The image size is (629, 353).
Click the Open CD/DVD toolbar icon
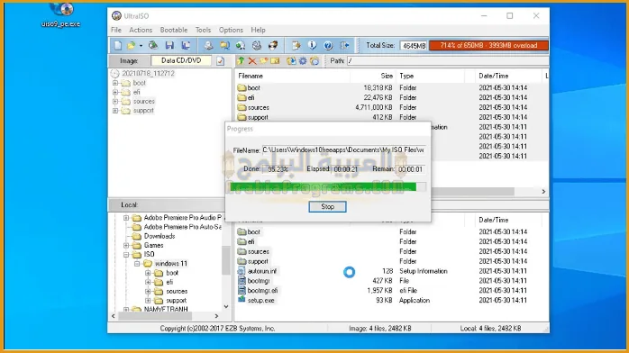153,45
